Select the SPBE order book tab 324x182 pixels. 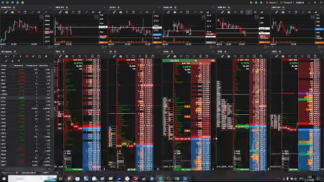coord(220,52)
